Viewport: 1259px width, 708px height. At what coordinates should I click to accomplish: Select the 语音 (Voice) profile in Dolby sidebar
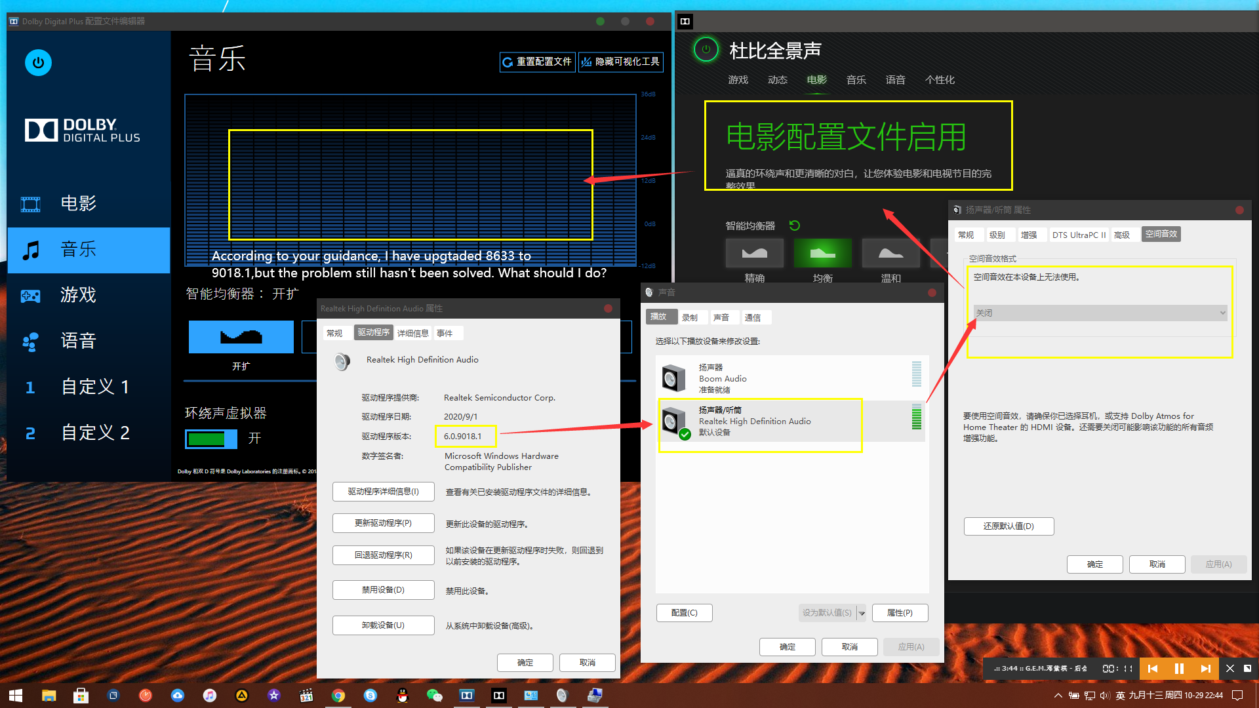[89, 341]
